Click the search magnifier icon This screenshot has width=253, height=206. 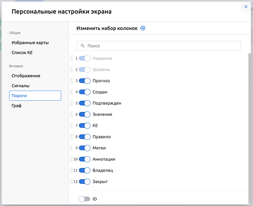point(83,46)
